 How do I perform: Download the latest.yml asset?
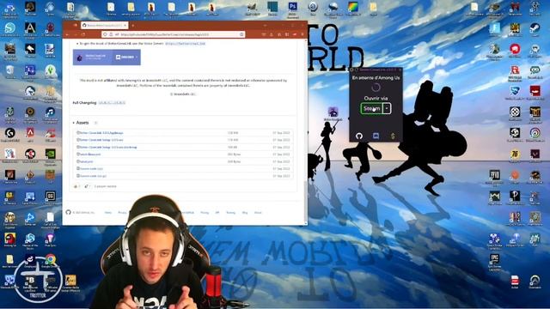pyautogui.click(x=86, y=161)
